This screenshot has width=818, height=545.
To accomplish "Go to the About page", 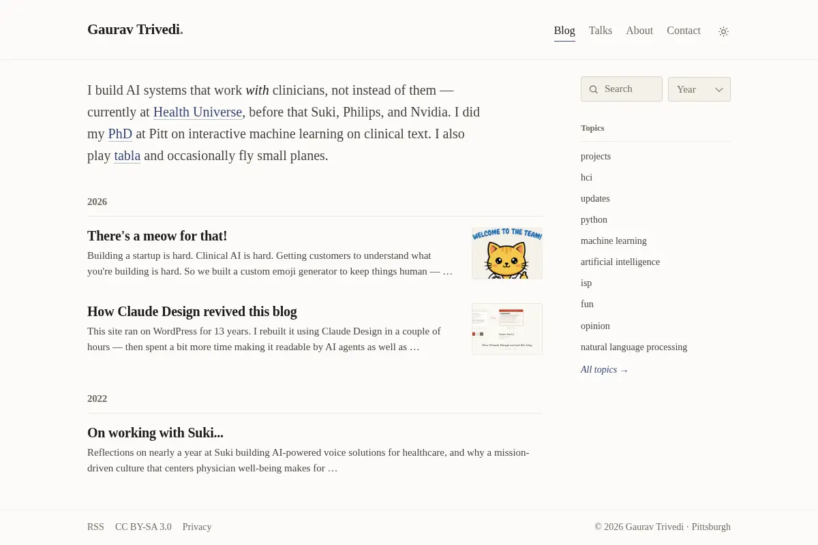I will (x=639, y=31).
